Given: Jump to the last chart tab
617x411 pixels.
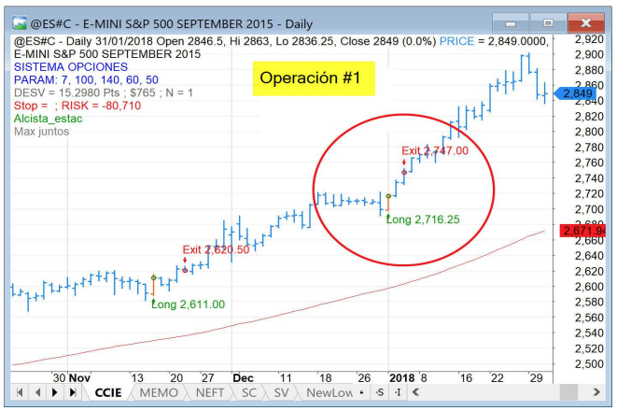Looking at the screenshot, I should 73,392.
